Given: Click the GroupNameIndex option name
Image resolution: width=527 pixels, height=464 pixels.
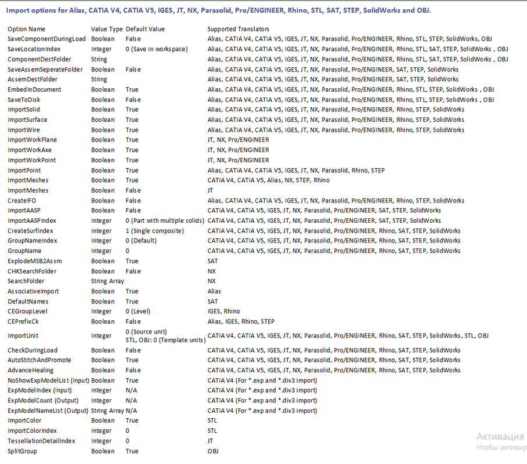Looking at the screenshot, I should pyautogui.click(x=33, y=241).
